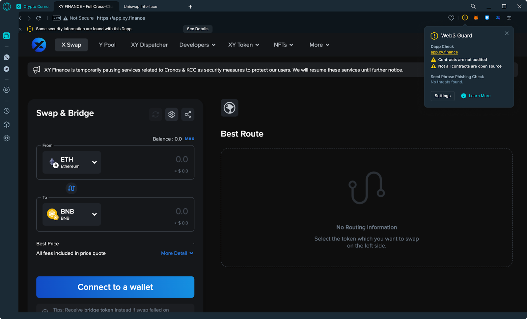Open the BNB token selector
Screen dimensions: 527x319
tap(72, 214)
